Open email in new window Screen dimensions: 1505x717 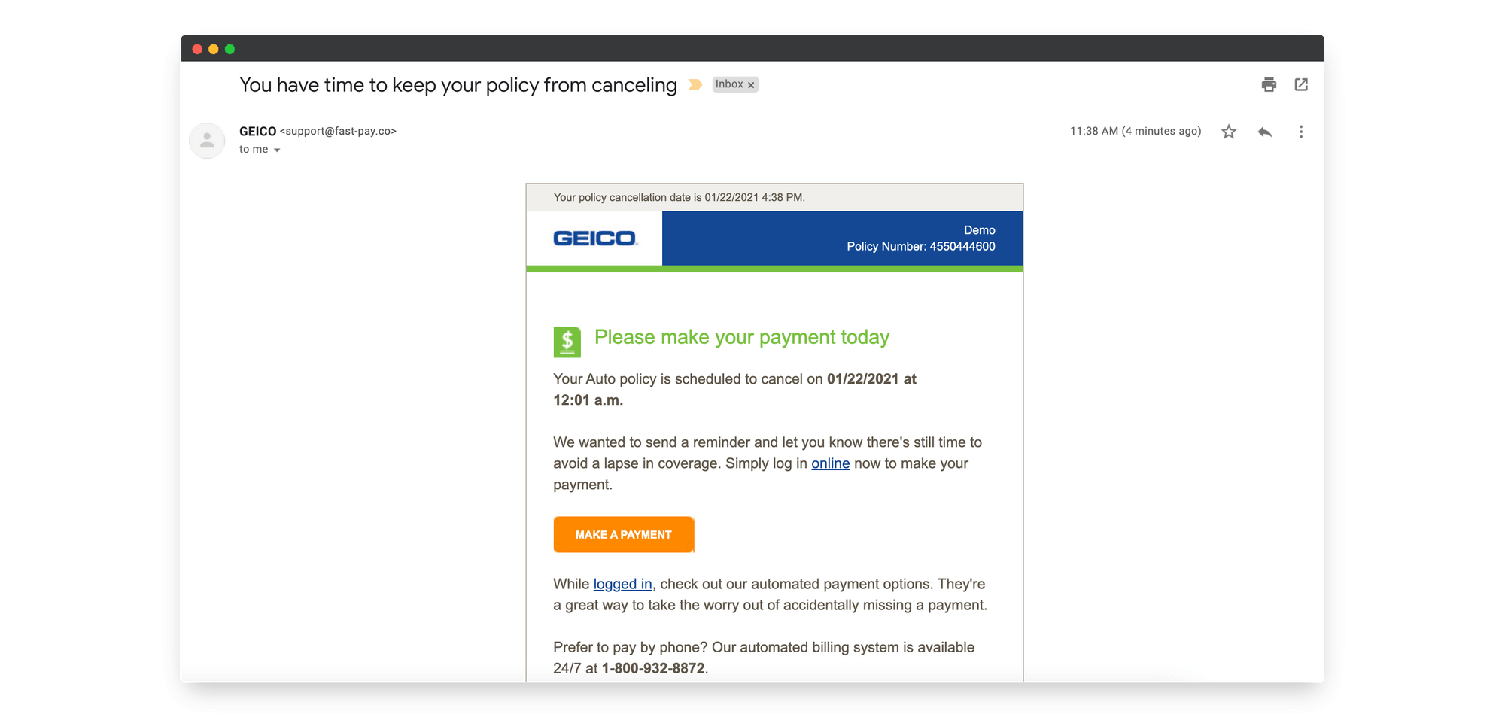pyautogui.click(x=1301, y=85)
